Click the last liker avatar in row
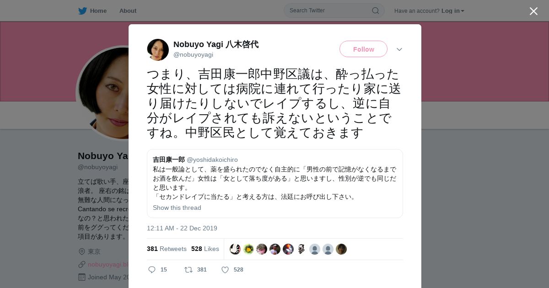Screen dimensions: 549x288 [341, 249]
